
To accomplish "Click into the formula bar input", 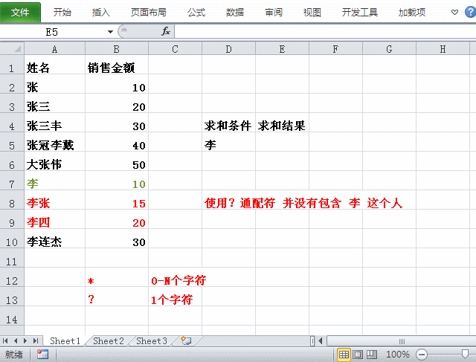I will click(325, 31).
